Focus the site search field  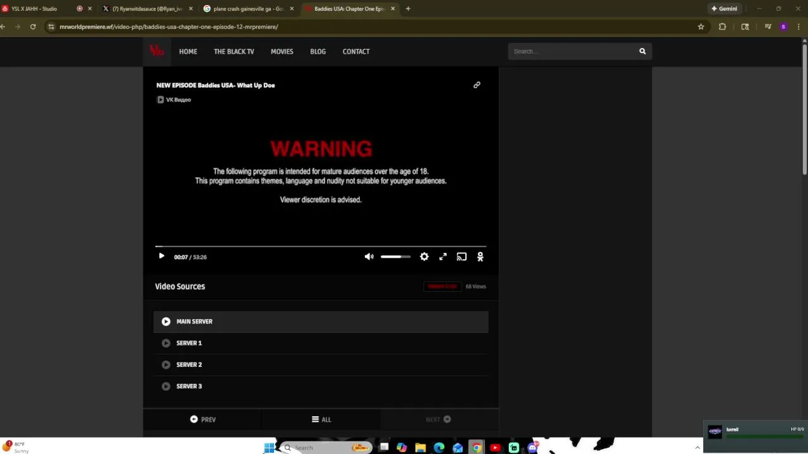click(571, 51)
